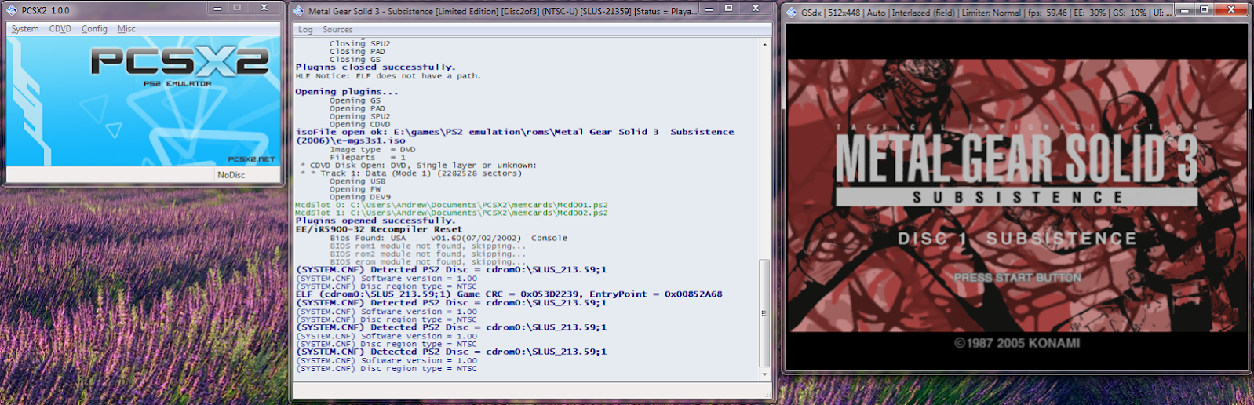Click the console log window title icon

point(298,11)
